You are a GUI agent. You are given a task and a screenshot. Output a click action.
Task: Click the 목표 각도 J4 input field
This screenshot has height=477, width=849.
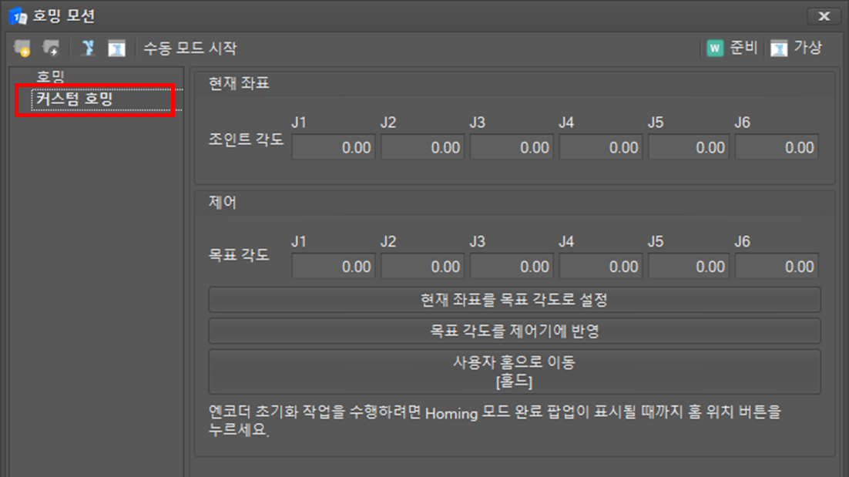tap(601, 267)
